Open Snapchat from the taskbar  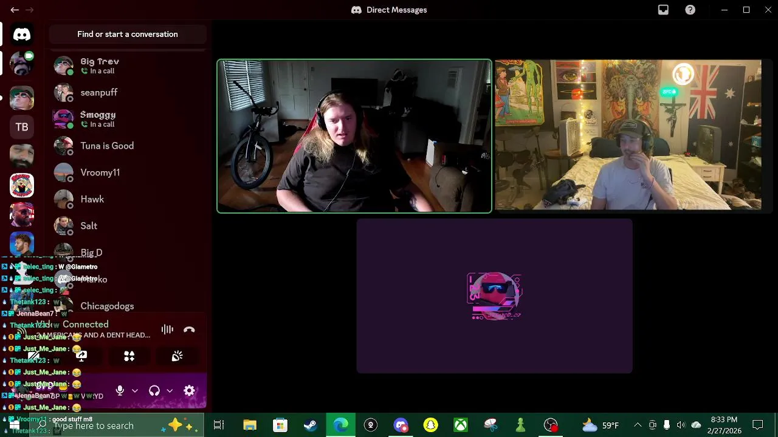point(430,425)
